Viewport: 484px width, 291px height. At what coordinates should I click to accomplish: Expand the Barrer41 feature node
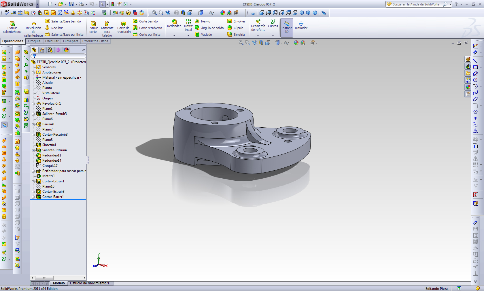tap(33, 124)
